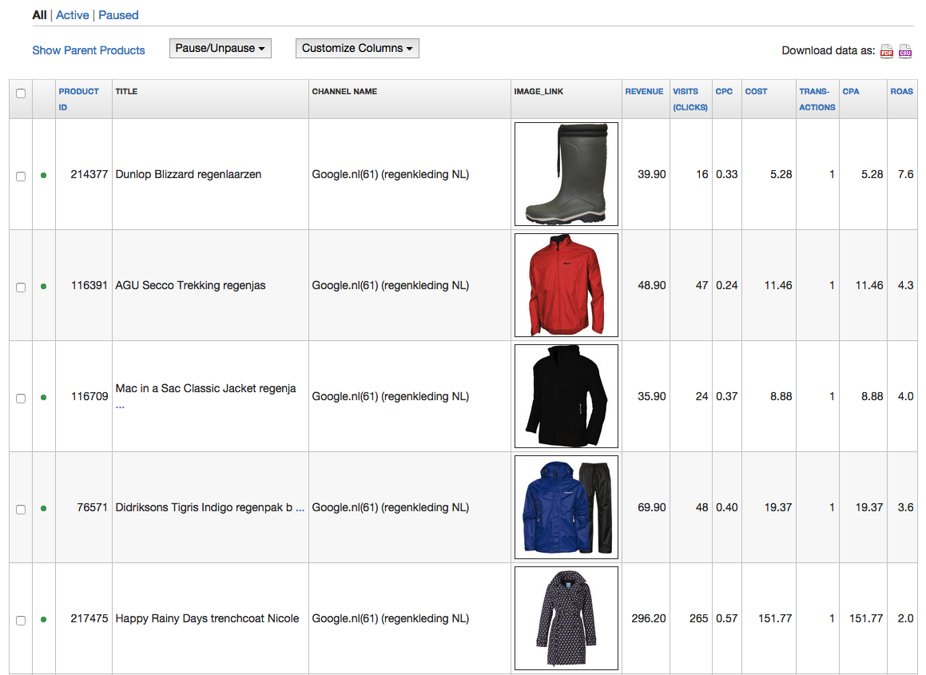This screenshot has width=926, height=675.
Task: Sort table by ROAS column
Action: pyautogui.click(x=901, y=92)
